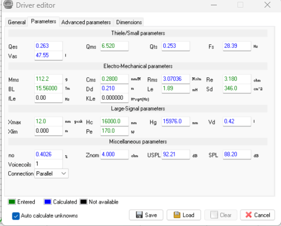Click the Large-Signal parameters heading

(x=138, y=109)
